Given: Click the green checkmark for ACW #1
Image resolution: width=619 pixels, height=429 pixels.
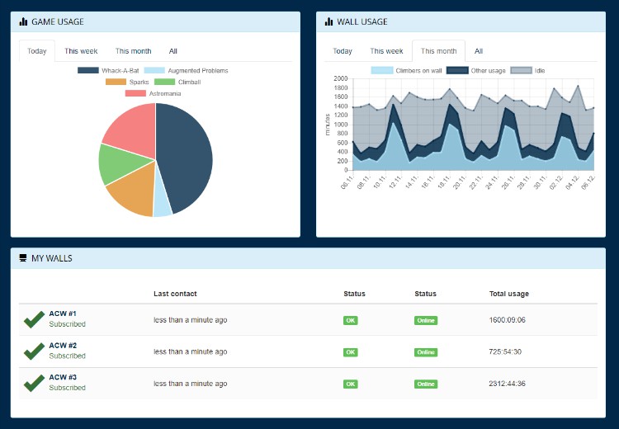Looking at the screenshot, I should click(x=34, y=319).
